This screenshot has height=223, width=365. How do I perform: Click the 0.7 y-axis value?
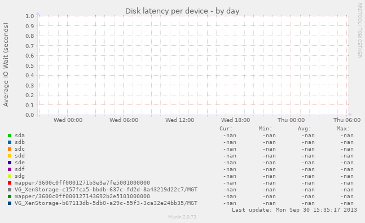(x=30, y=46)
